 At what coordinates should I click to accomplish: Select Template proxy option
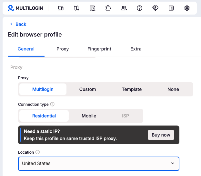coord(132,89)
